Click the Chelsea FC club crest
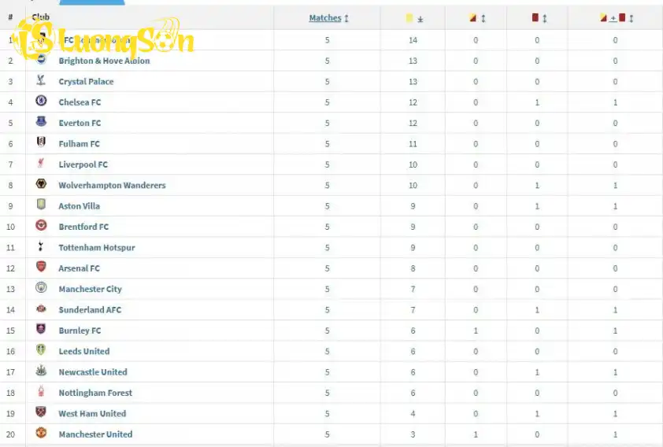 [41, 101]
